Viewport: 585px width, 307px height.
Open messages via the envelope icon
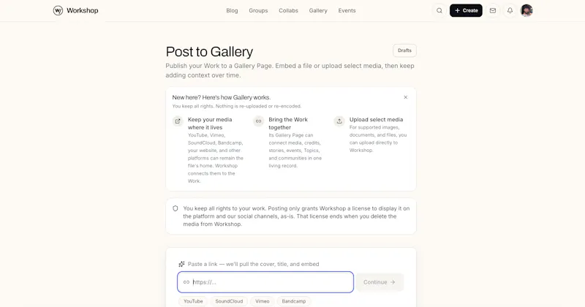pyautogui.click(x=492, y=10)
